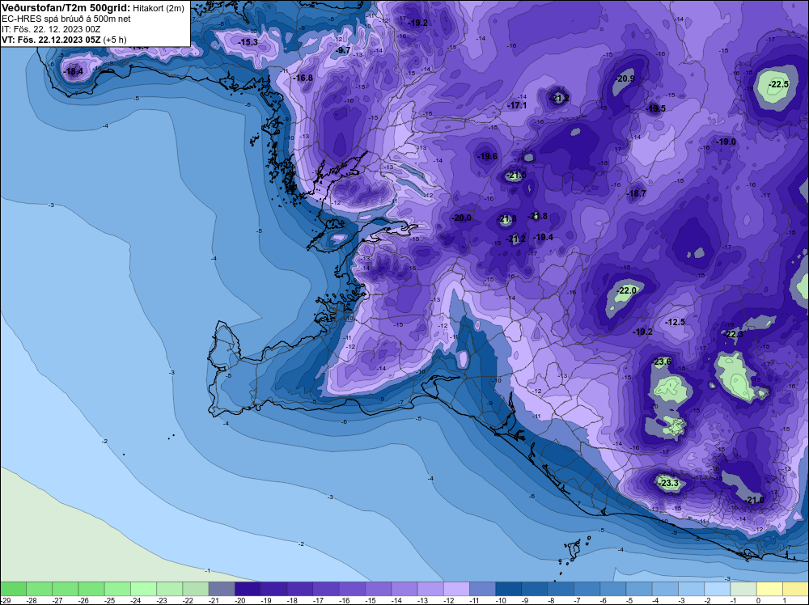Image resolution: width=809 pixels, height=605 pixels.
Task: Click the -15.3 temperature label
Action: pyautogui.click(x=248, y=42)
